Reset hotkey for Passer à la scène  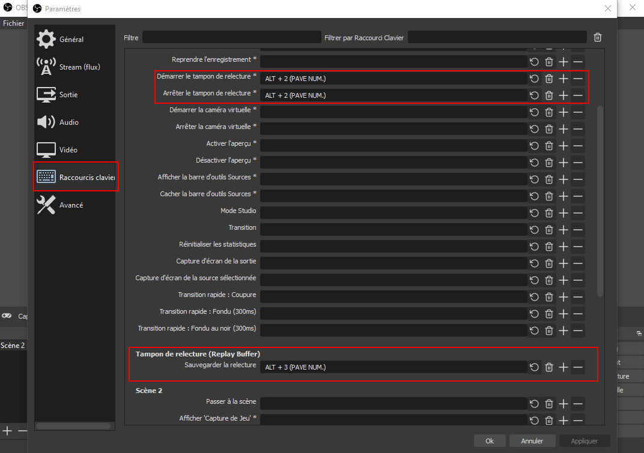[x=534, y=404]
